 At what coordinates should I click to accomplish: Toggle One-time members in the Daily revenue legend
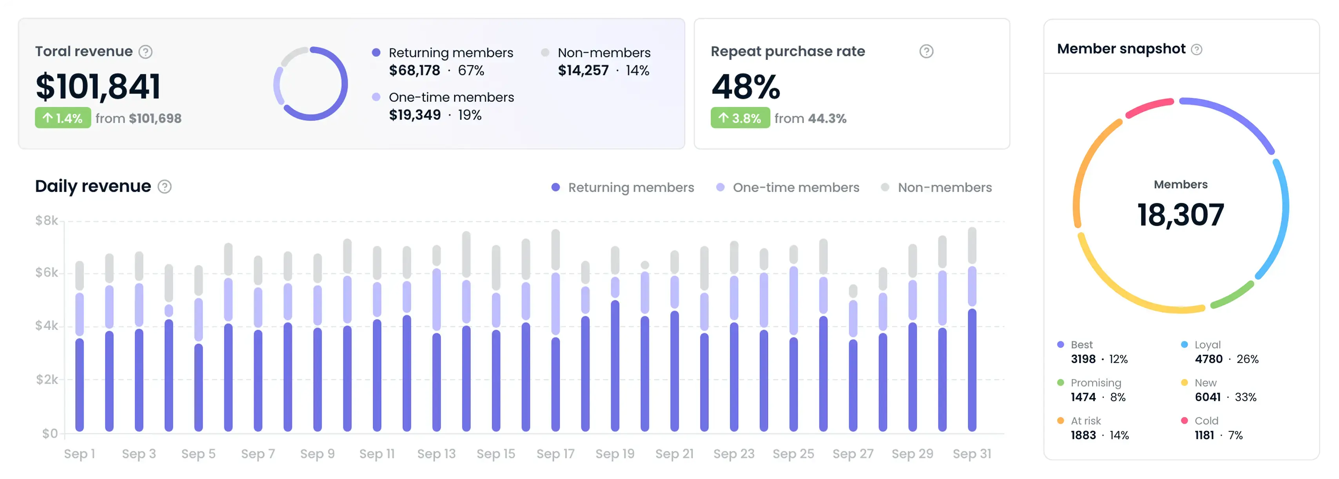pos(796,187)
